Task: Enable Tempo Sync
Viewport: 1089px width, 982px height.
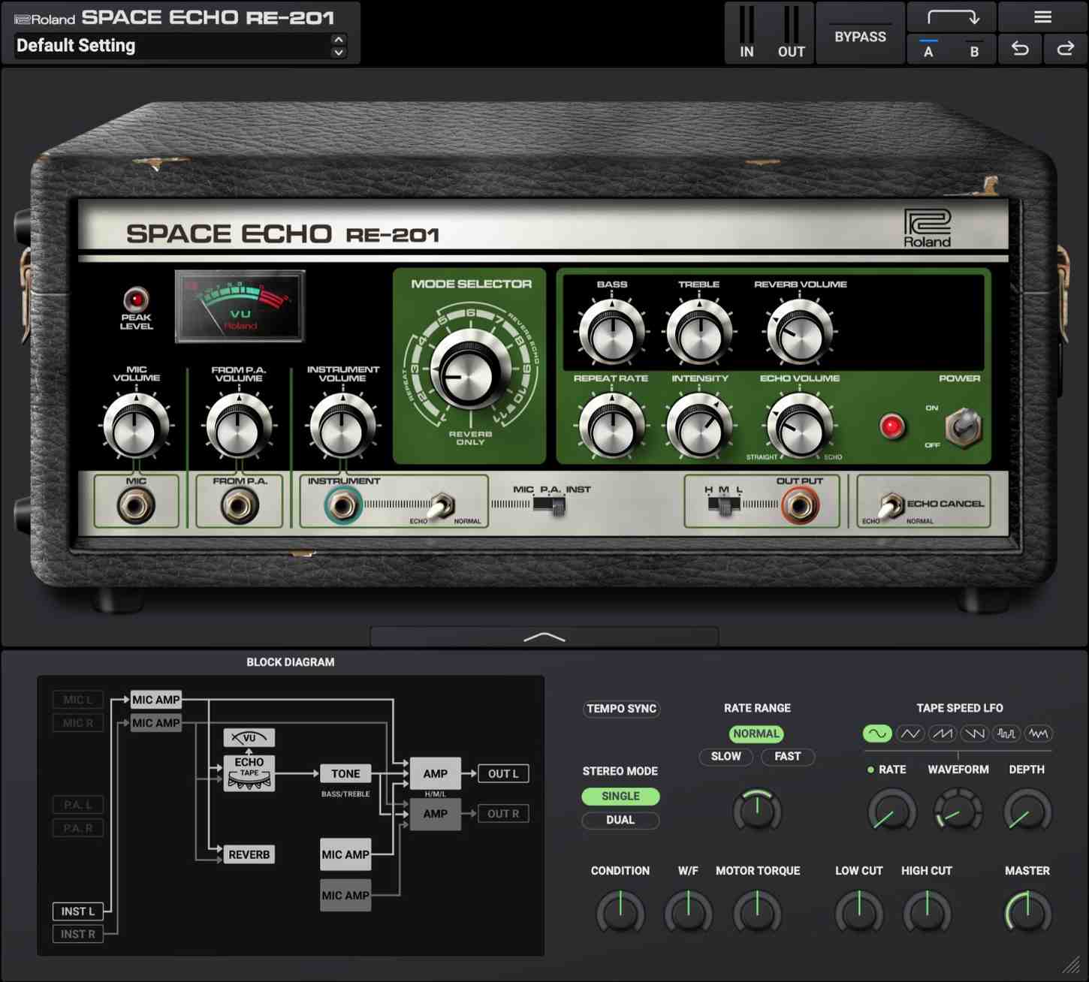Action: pos(621,709)
